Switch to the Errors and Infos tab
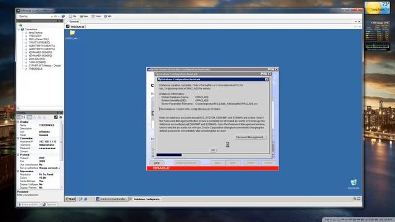 point(29,204)
